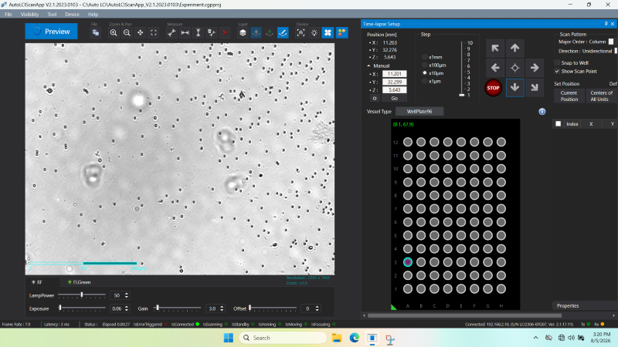The width and height of the screenshot is (618, 347).
Task: Click the blue four-leaf device icon
Action: [328, 32]
